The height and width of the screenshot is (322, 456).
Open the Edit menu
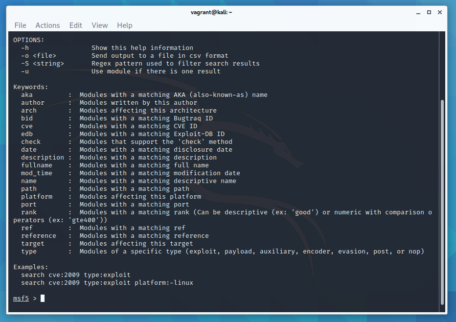76,25
